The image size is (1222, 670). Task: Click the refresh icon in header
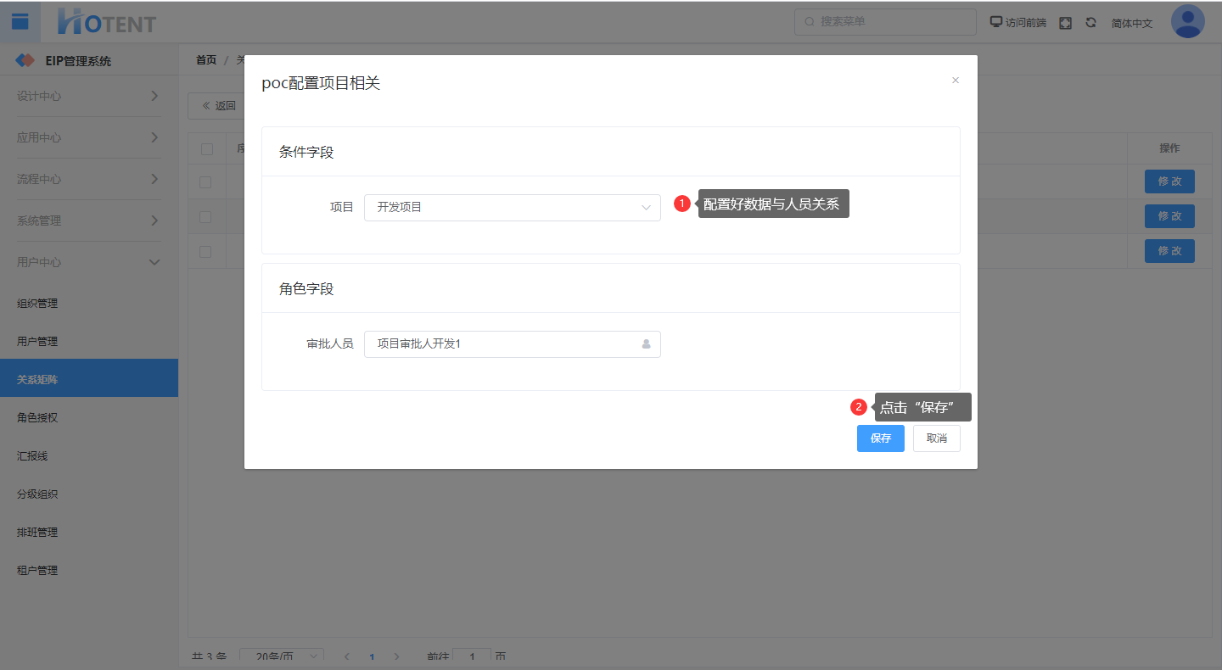tap(1091, 23)
